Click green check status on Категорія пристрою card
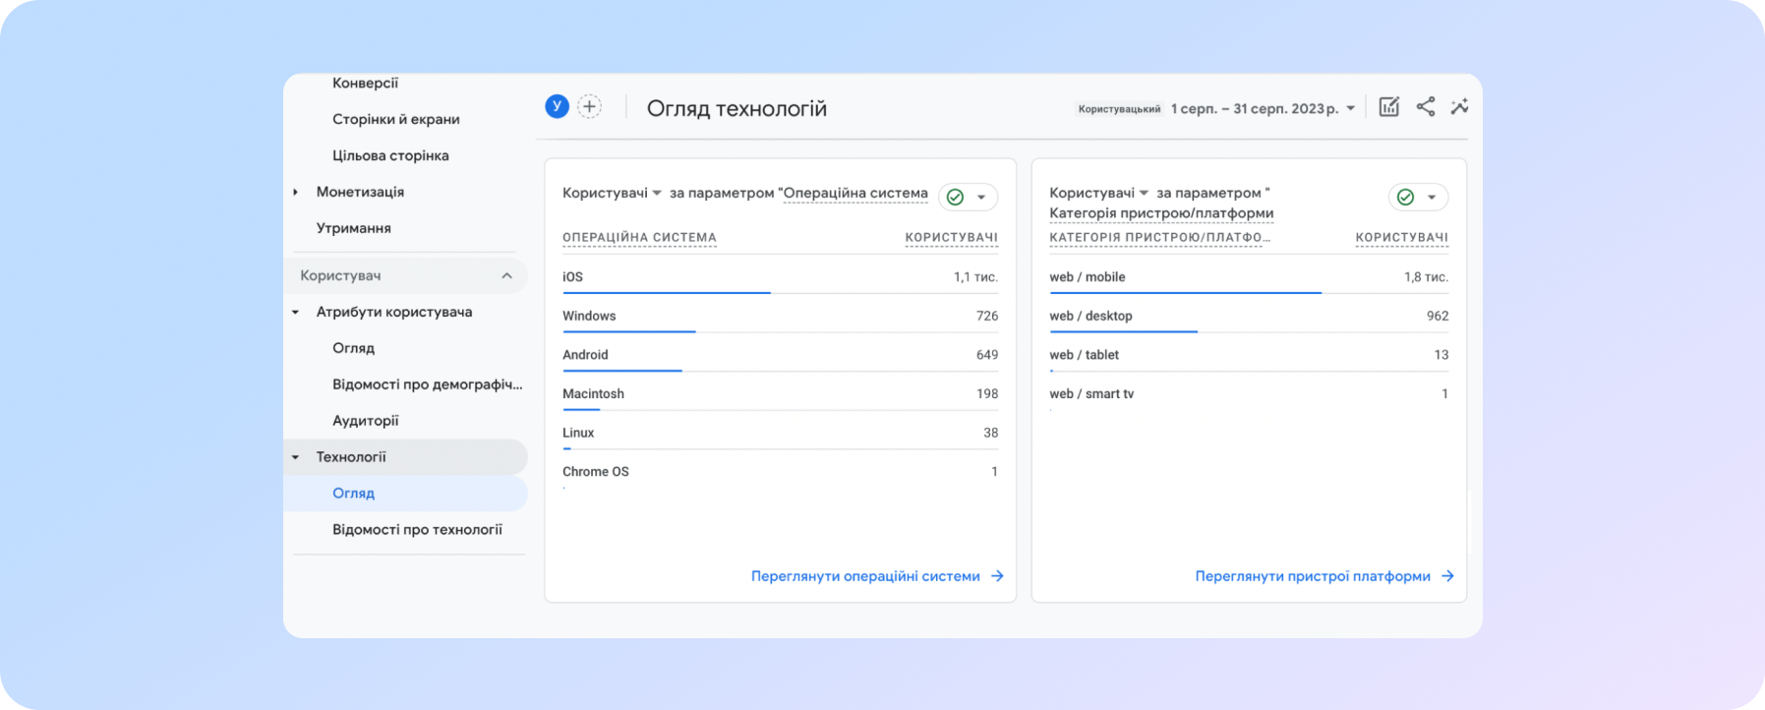 point(1405,197)
